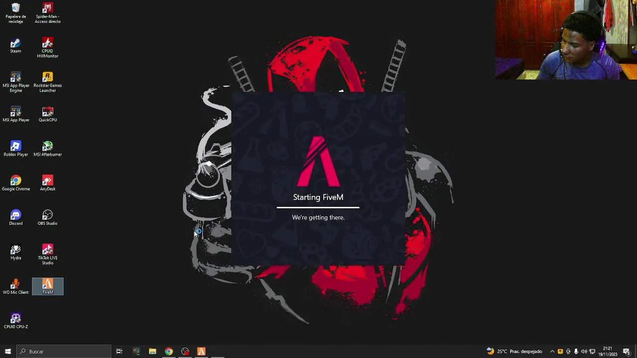Open the network status tray icon

pos(592,352)
